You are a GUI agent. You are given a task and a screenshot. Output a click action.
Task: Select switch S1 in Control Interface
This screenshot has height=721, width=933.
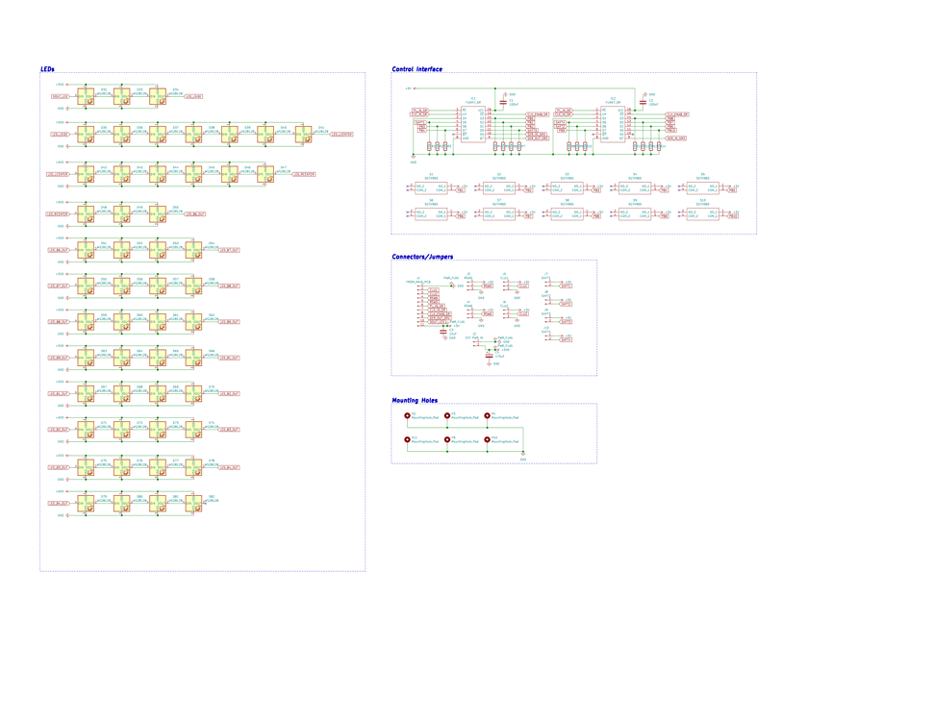tap(431, 188)
